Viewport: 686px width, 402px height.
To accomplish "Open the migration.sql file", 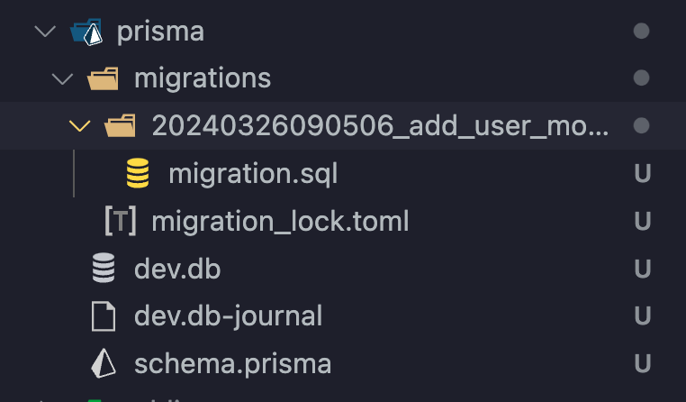I will (x=253, y=174).
